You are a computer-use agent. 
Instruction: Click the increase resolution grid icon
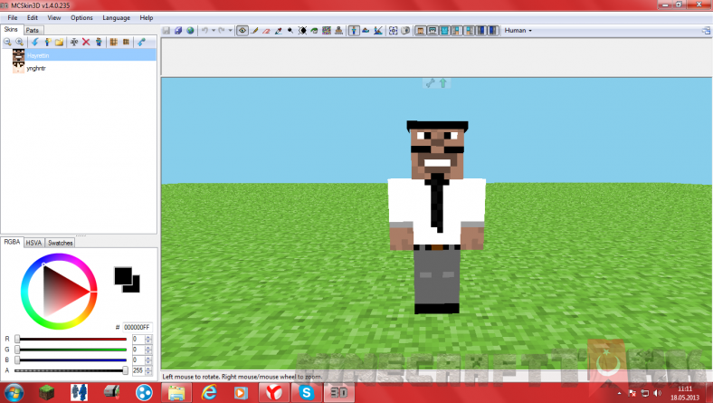(114, 42)
